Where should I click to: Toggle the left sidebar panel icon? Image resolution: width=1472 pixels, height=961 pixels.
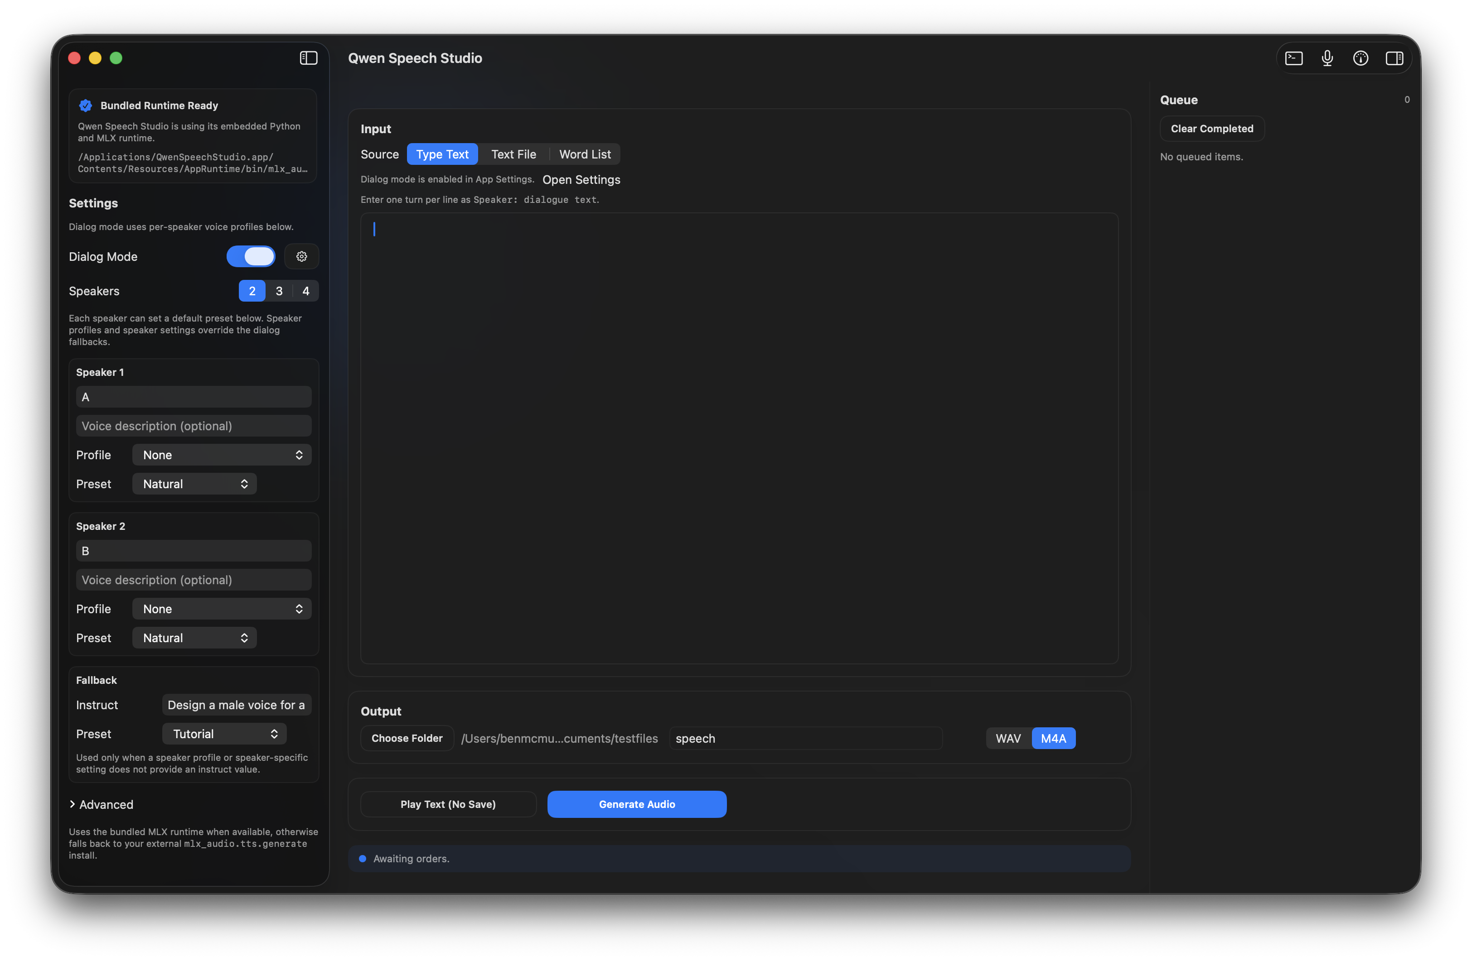309,58
